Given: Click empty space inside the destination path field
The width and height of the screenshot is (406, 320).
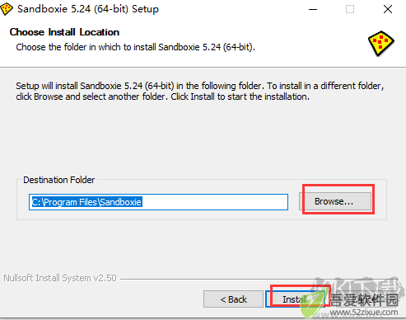Looking at the screenshot, I should click(214, 202).
